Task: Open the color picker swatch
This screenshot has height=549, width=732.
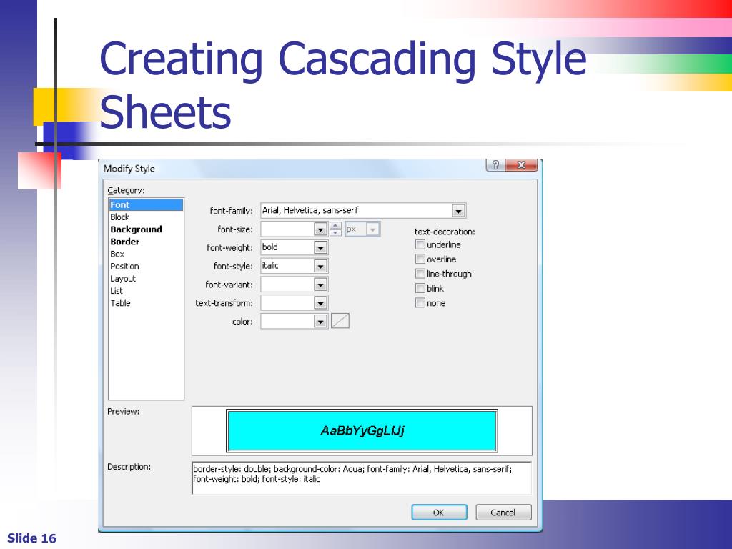Action: [340, 321]
